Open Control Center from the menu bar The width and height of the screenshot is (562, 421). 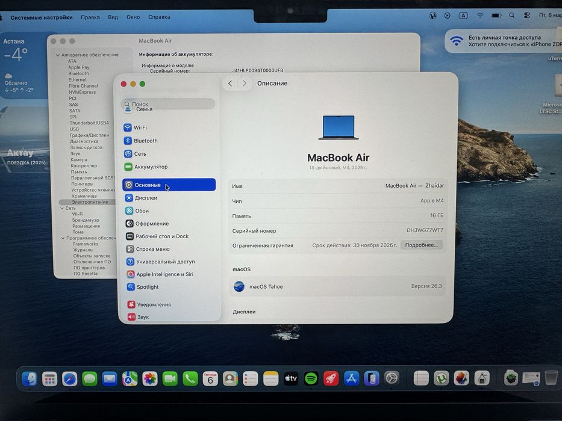(x=526, y=16)
